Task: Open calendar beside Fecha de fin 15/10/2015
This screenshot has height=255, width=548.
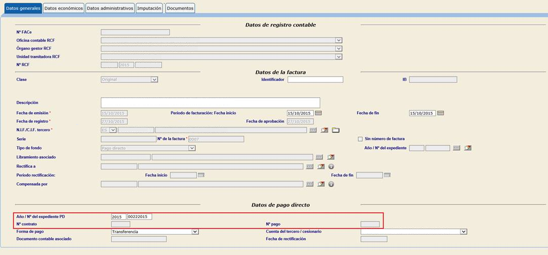Action: (x=440, y=113)
